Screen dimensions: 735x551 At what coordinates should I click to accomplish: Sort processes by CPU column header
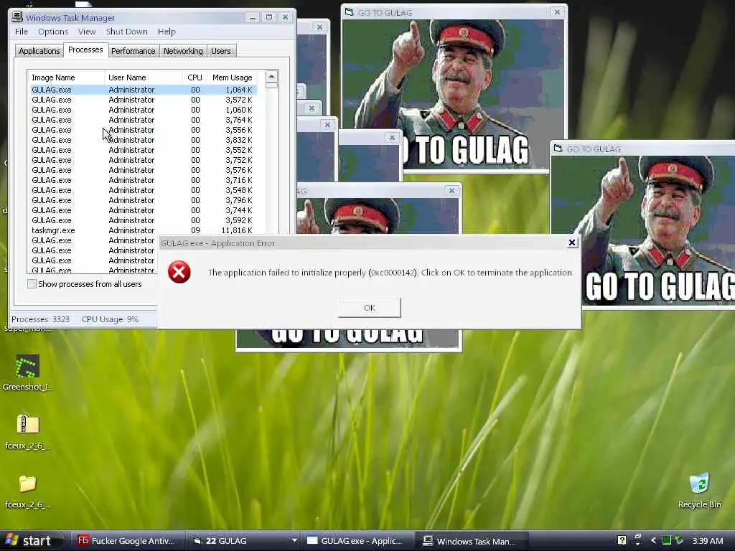pos(195,77)
